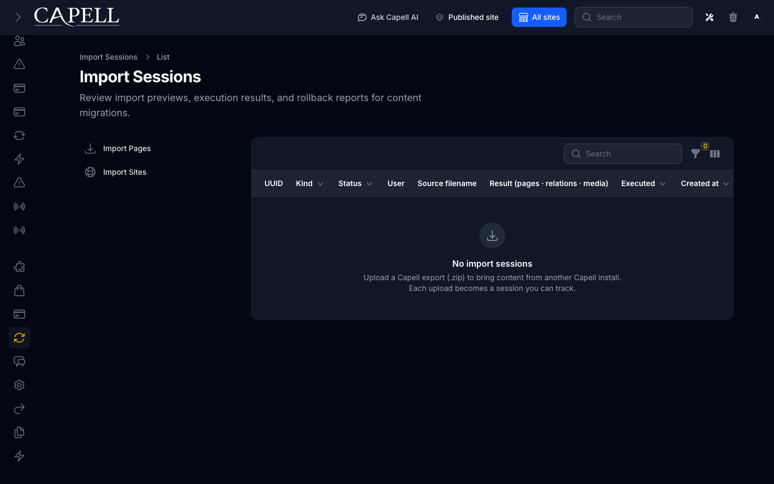Viewport: 774px width, 484px height.
Task: Open the user avatar menu labeled A
Action: [x=757, y=17]
